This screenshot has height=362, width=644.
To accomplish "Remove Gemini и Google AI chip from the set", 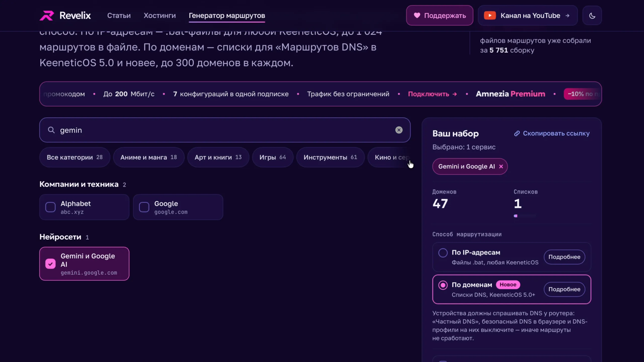I will pyautogui.click(x=501, y=166).
